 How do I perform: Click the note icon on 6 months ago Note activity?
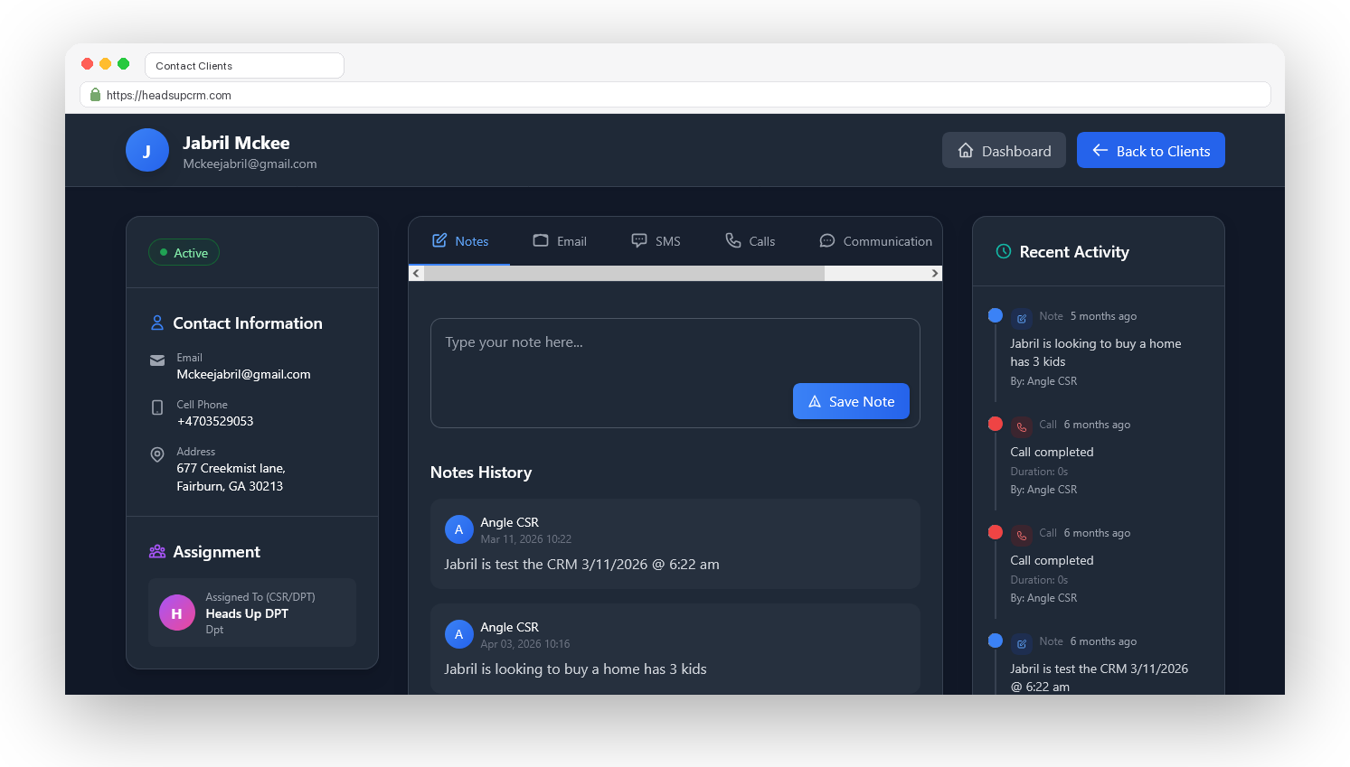[x=1022, y=643]
